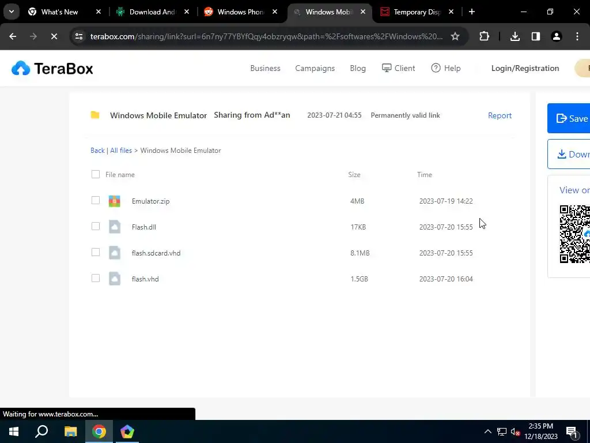This screenshot has height=443, width=590.
Task: Open the Chrome downloads icon
Action: pyautogui.click(x=515, y=36)
